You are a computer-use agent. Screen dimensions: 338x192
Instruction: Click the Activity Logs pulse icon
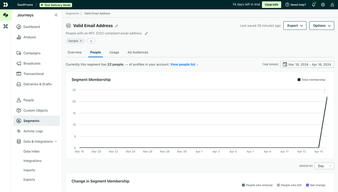click(19, 131)
